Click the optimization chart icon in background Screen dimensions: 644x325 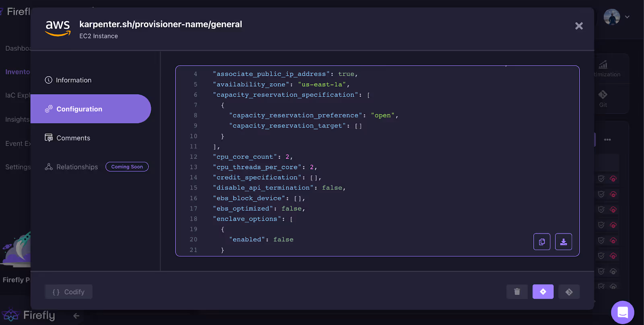tap(603, 64)
